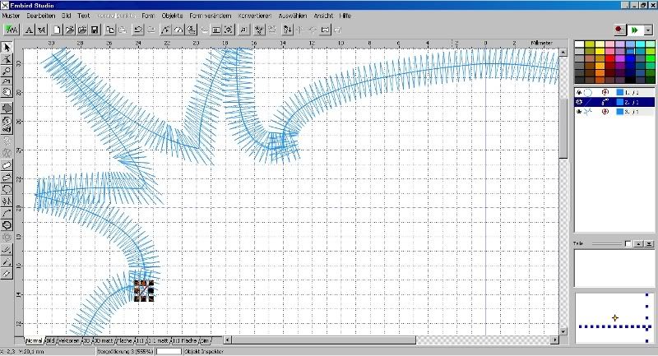Click the Undo arrow icon
Viewport: 658px width, 356px height.
click(x=138, y=30)
